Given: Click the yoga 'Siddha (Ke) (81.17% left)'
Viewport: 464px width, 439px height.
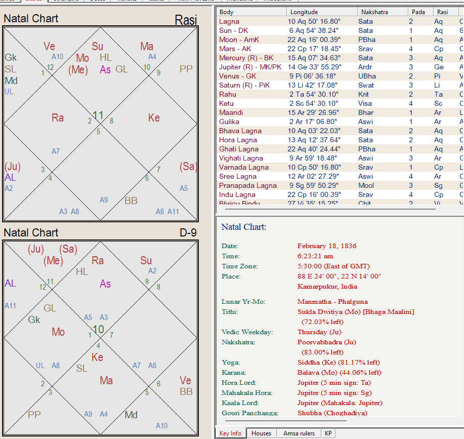Looking at the screenshot, I should (x=339, y=363).
